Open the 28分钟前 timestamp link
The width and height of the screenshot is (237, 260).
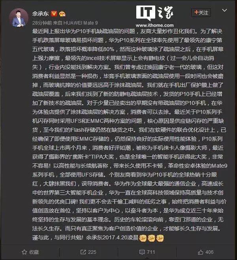[42, 23]
